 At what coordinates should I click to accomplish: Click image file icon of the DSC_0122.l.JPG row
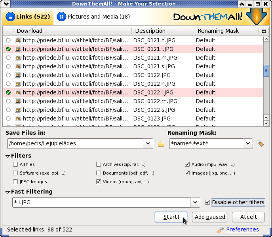coord(18,92)
